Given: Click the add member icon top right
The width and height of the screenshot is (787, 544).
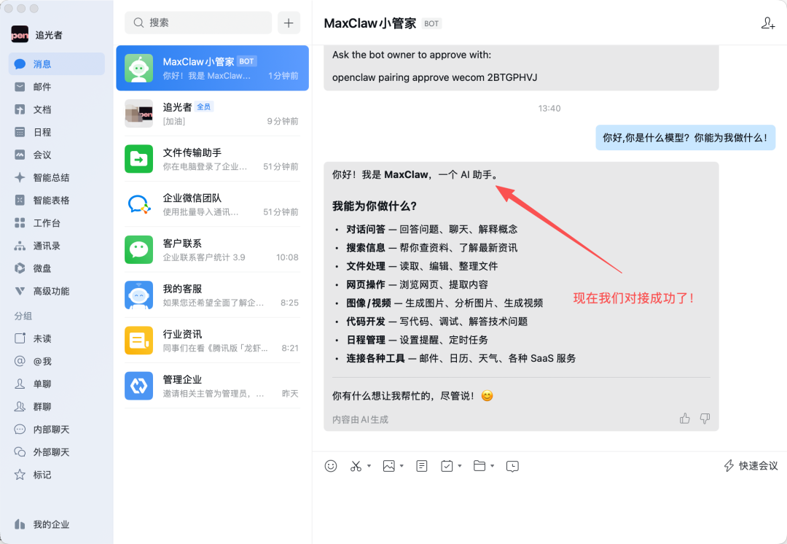Looking at the screenshot, I should 768,23.
